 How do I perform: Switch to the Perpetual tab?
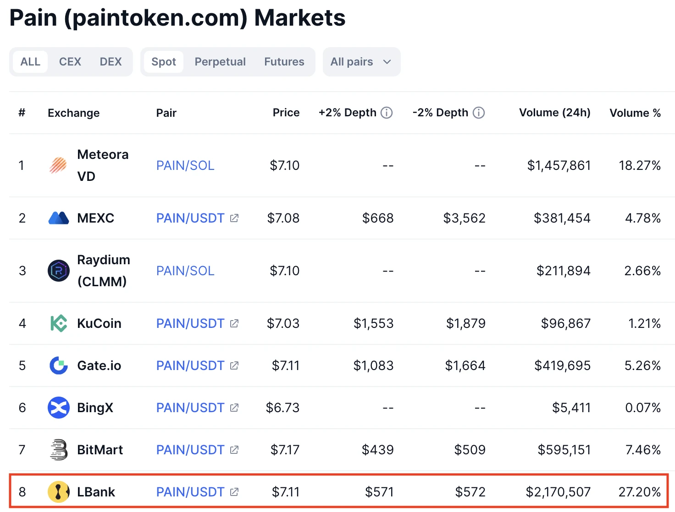coord(220,62)
